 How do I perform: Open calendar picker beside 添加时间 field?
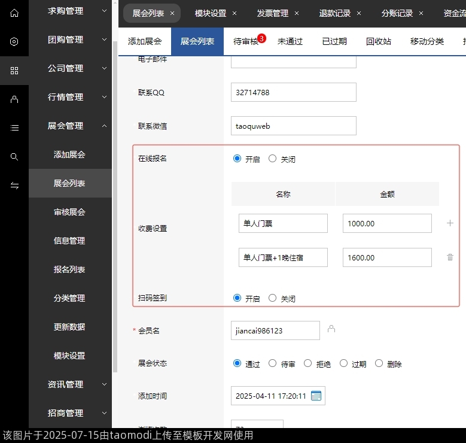pyautogui.click(x=316, y=396)
